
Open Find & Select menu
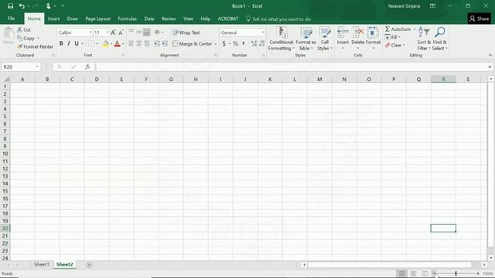tap(440, 39)
